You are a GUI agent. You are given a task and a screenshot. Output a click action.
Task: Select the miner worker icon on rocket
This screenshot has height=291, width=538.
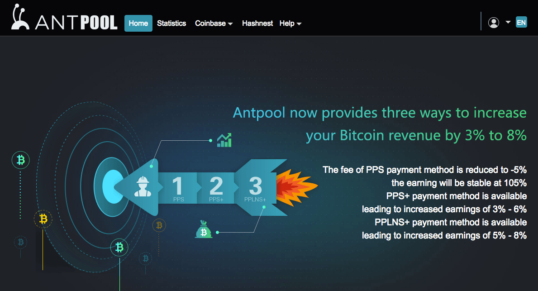pyautogui.click(x=143, y=186)
